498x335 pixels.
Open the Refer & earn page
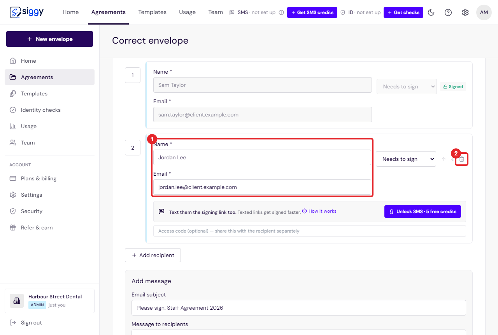tap(49, 227)
